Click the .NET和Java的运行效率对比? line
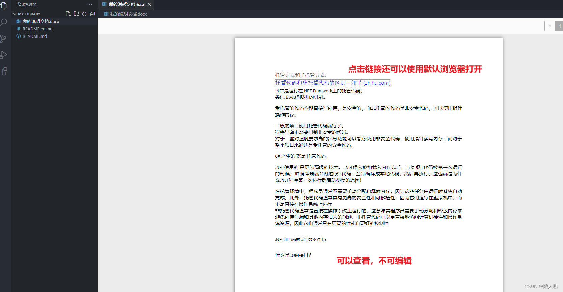 (301, 239)
